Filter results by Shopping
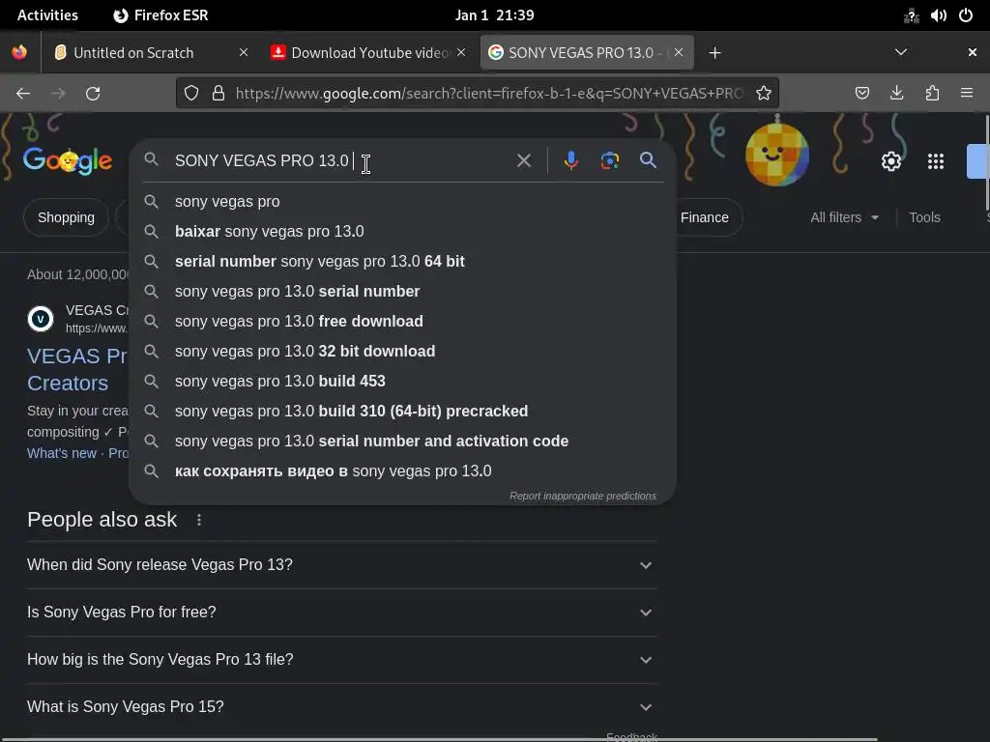Viewport: 990px width, 742px height. (x=66, y=217)
